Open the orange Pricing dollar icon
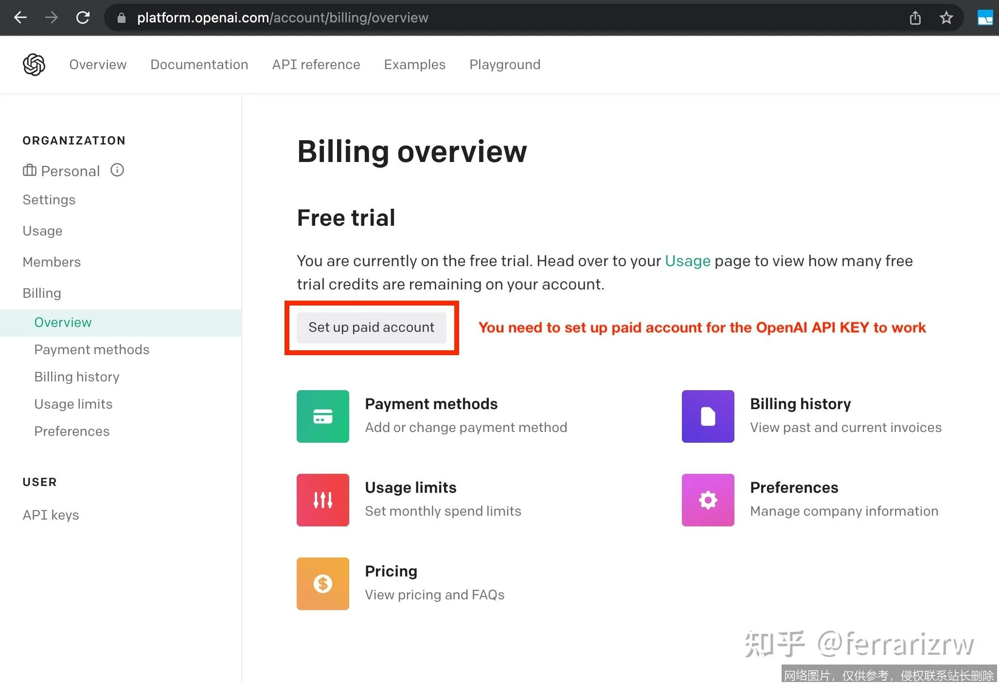The width and height of the screenshot is (999, 684). click(x=323, y=584)
